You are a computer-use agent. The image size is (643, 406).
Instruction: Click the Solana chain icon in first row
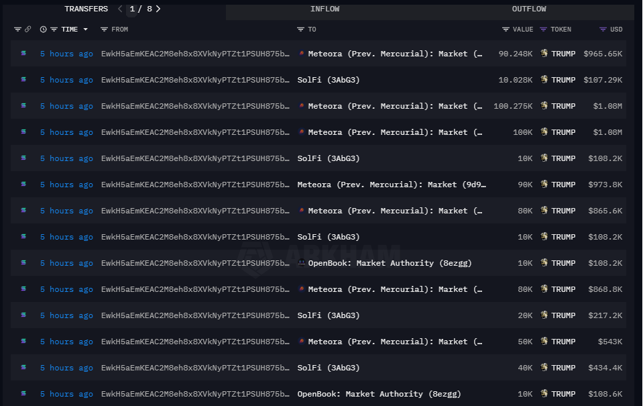[24, 54]
